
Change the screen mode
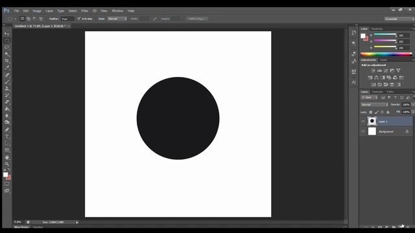click(x=7, y=191)
